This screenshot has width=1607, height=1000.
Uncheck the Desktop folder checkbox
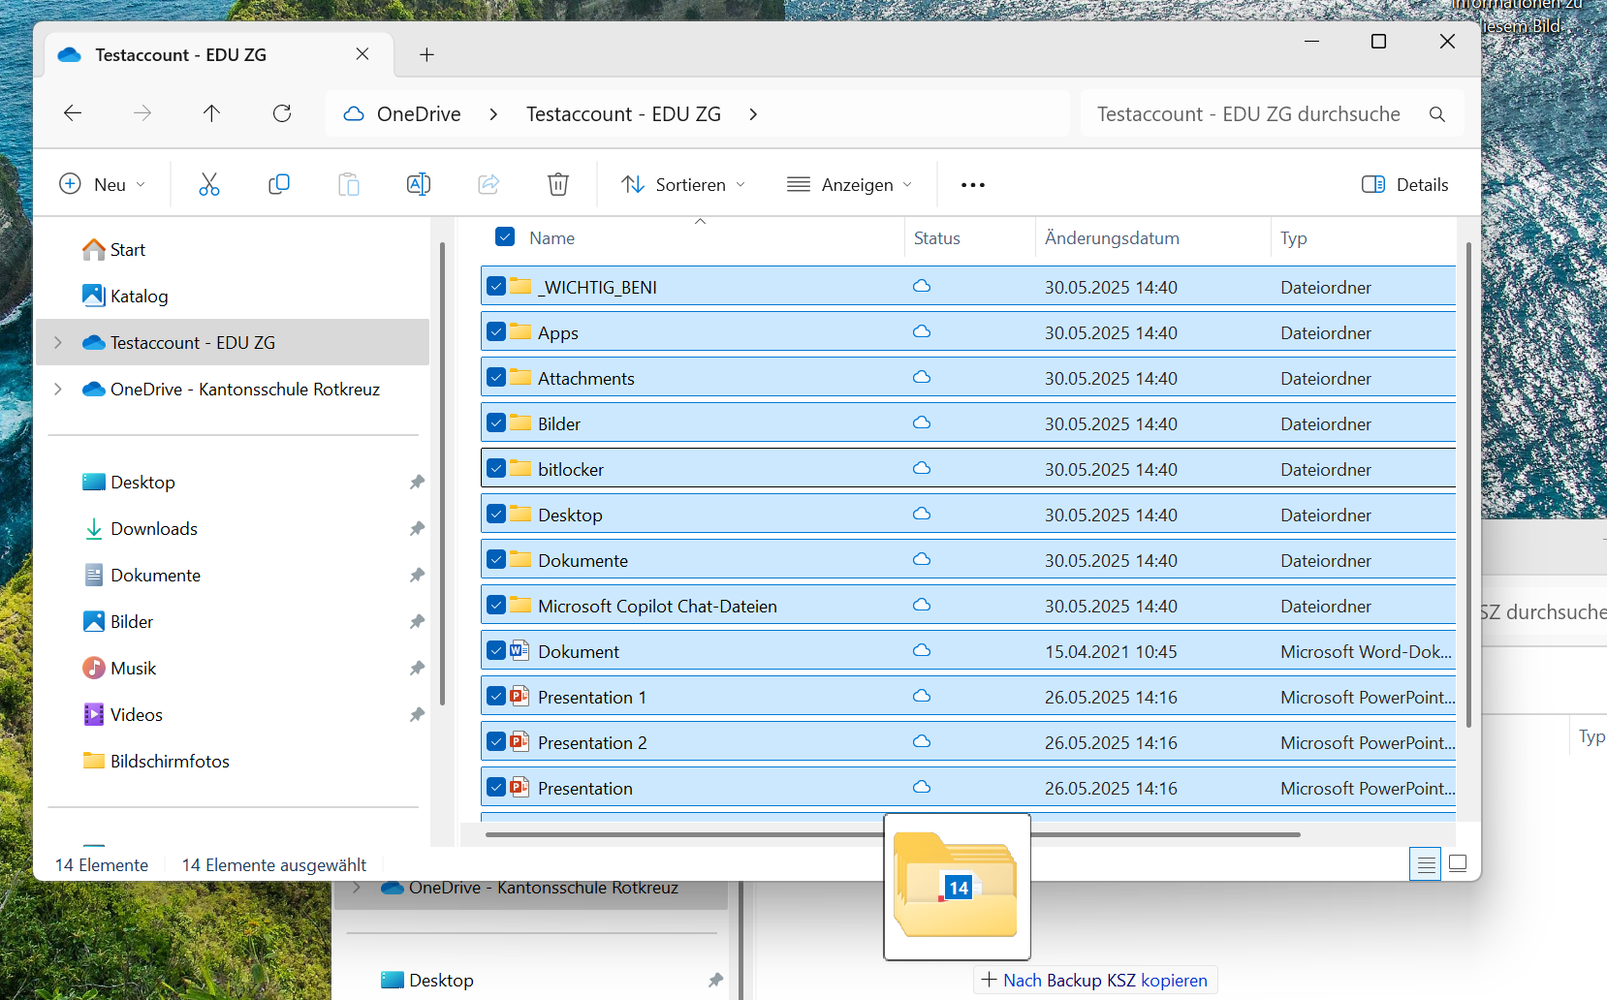click(x=496, y=514)
